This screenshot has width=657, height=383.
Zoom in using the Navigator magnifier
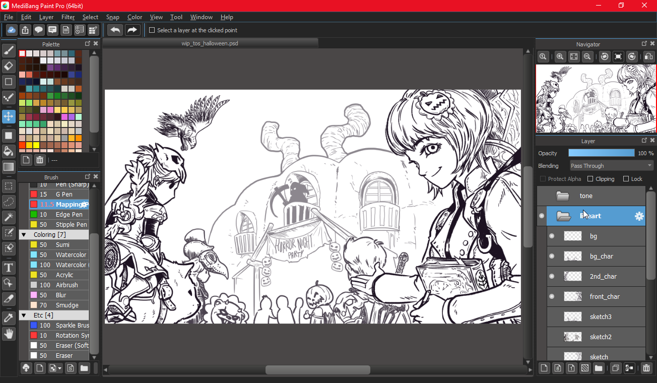[x=560, y=57]
